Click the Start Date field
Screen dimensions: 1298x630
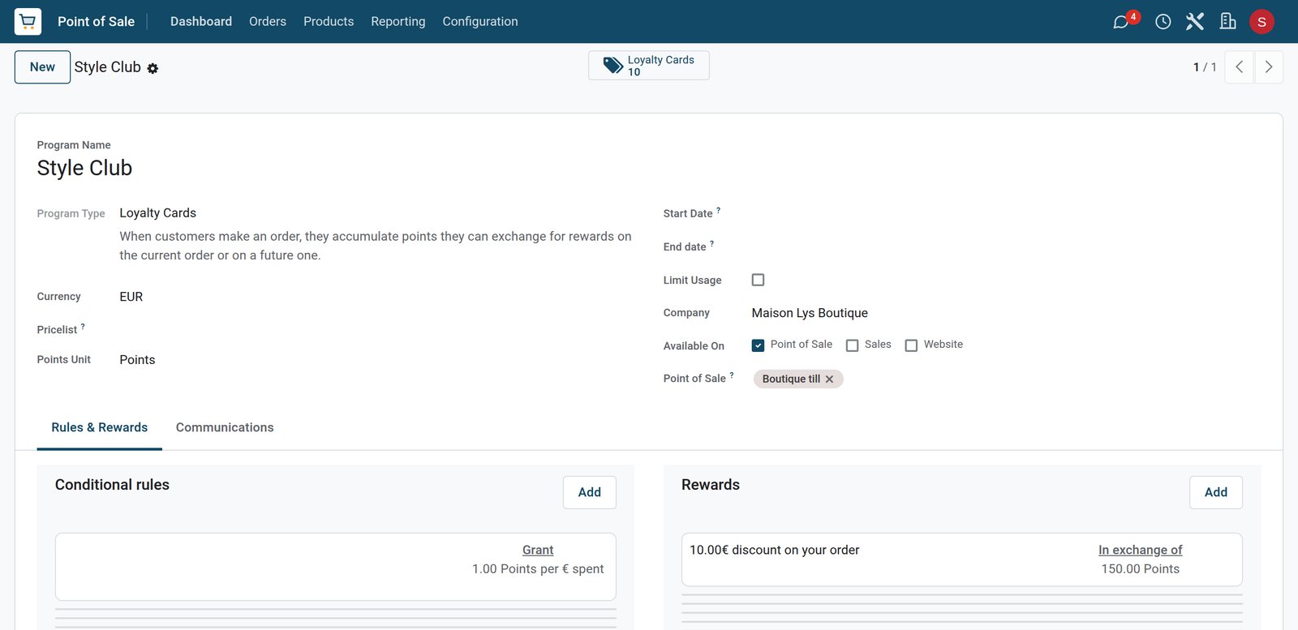[x=1006, y=213]
